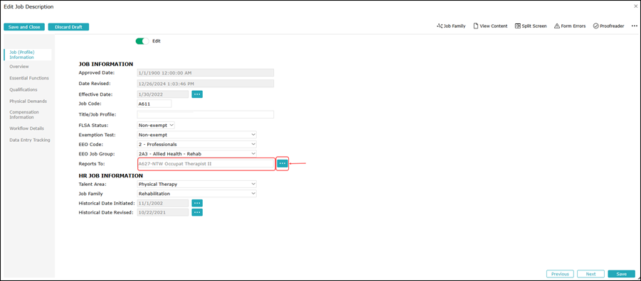
Task: Click the Historical Date Revised field
Action: click(163, 212)
